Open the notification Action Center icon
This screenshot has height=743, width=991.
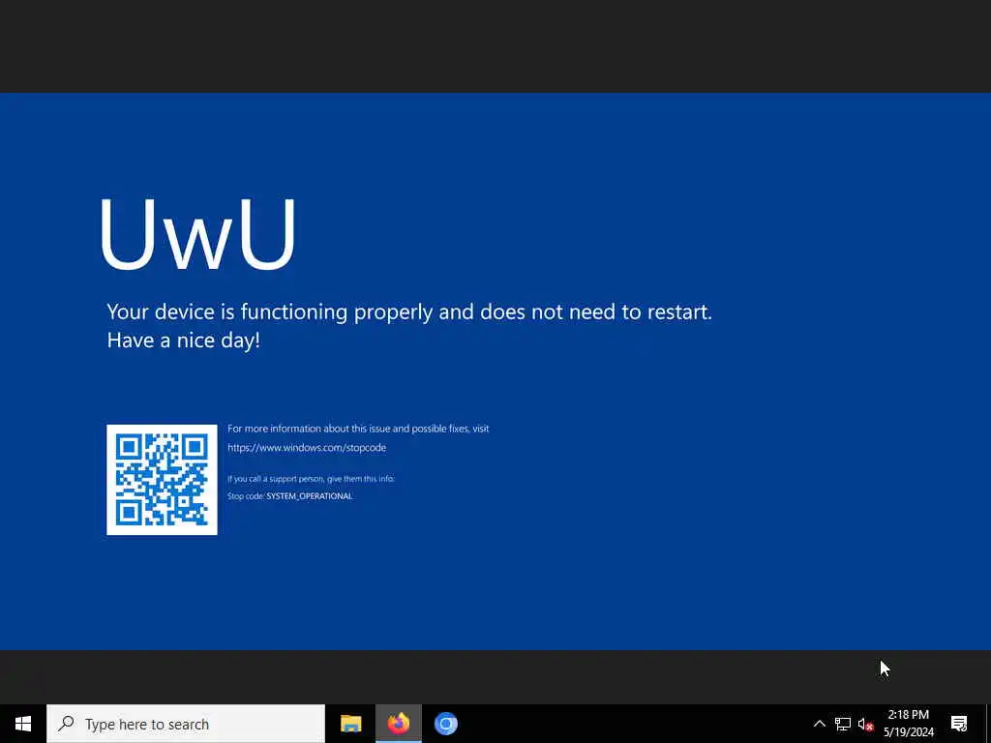(x=959, y=724)
